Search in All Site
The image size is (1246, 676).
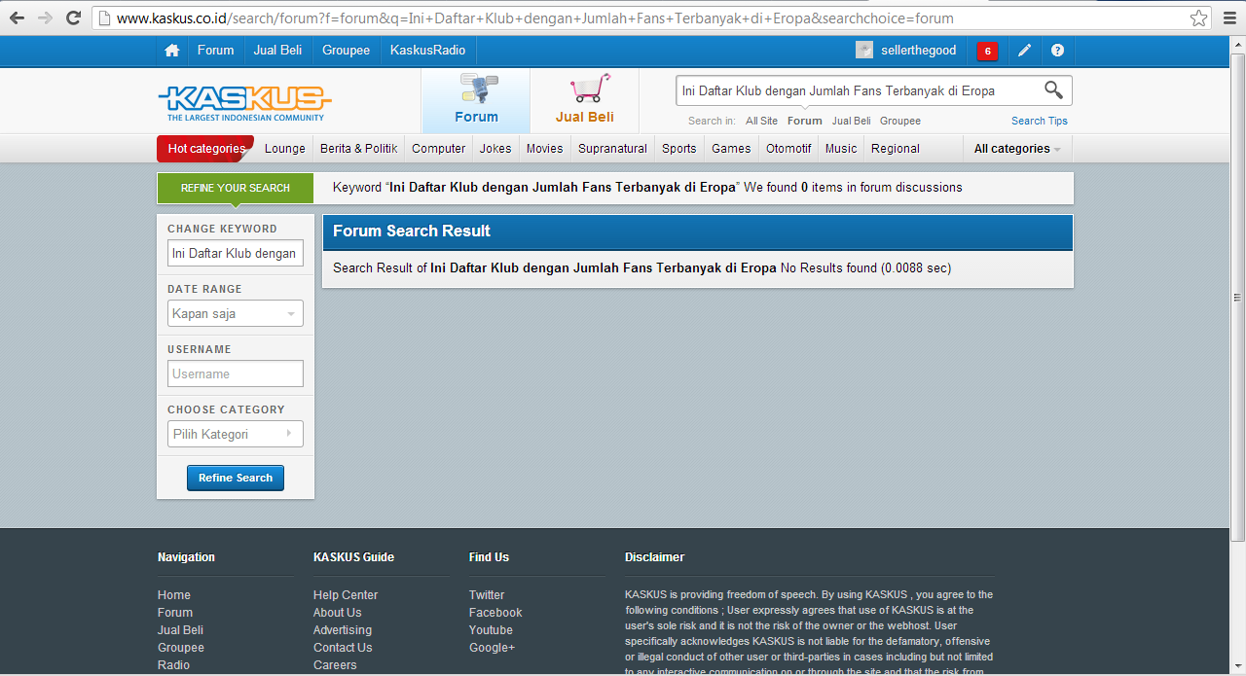point(761,121)
